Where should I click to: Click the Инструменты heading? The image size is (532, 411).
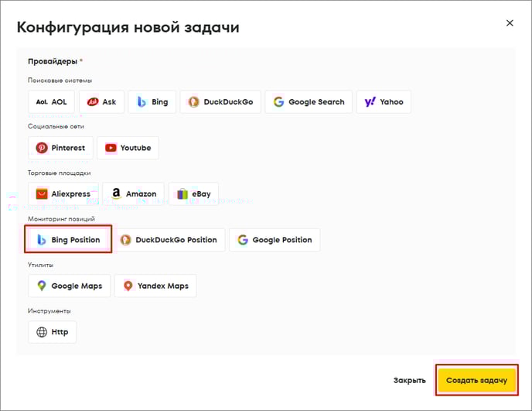(x=49, y=311)
